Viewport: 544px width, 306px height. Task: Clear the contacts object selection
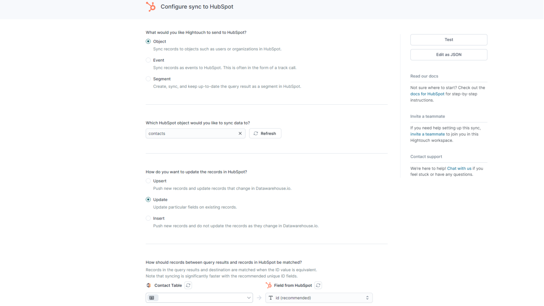(x=240, y=134)
